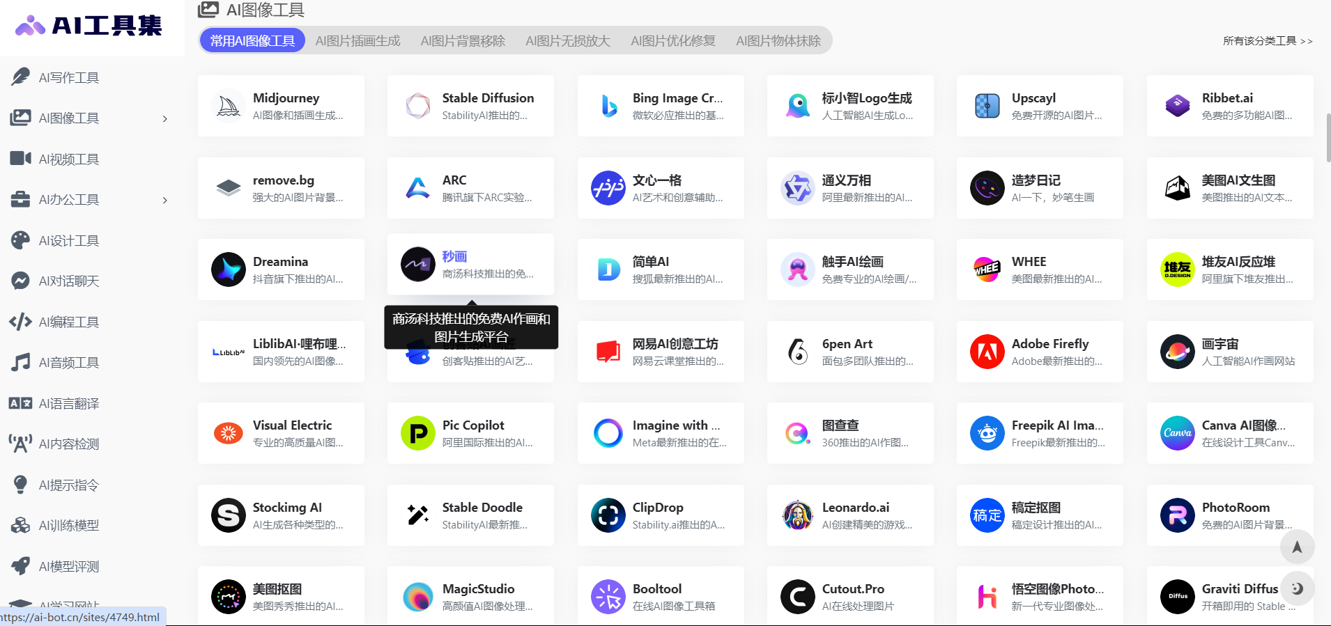Click the 秒画 round icon
This screenshot has height=626, width=1331.
418,265
